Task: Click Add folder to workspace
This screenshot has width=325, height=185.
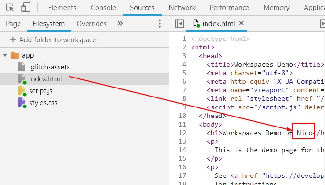Action: coord(53,40)
